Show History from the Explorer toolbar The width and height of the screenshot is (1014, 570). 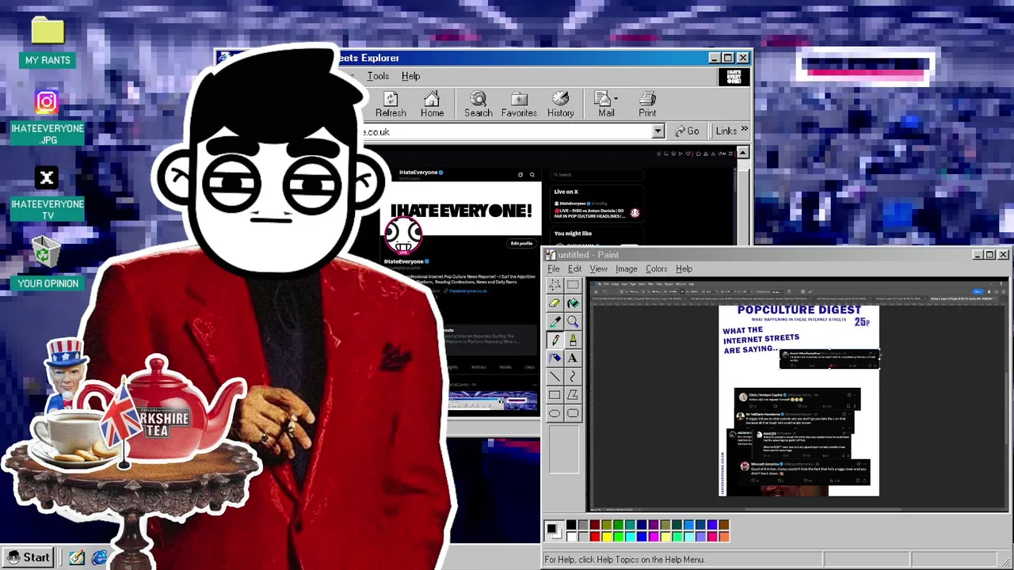pyautogui.click(x=560, y=104)
